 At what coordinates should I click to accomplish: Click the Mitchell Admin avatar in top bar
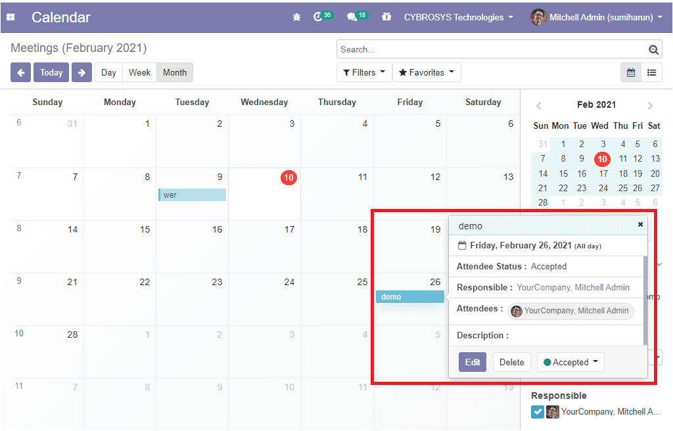[x=538, y=17]
